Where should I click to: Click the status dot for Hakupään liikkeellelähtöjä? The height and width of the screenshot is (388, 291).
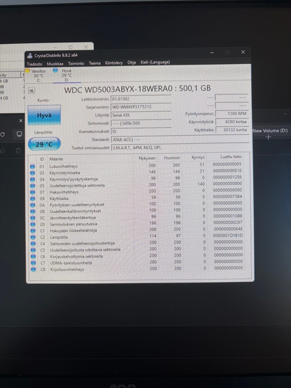click(33, 231)
